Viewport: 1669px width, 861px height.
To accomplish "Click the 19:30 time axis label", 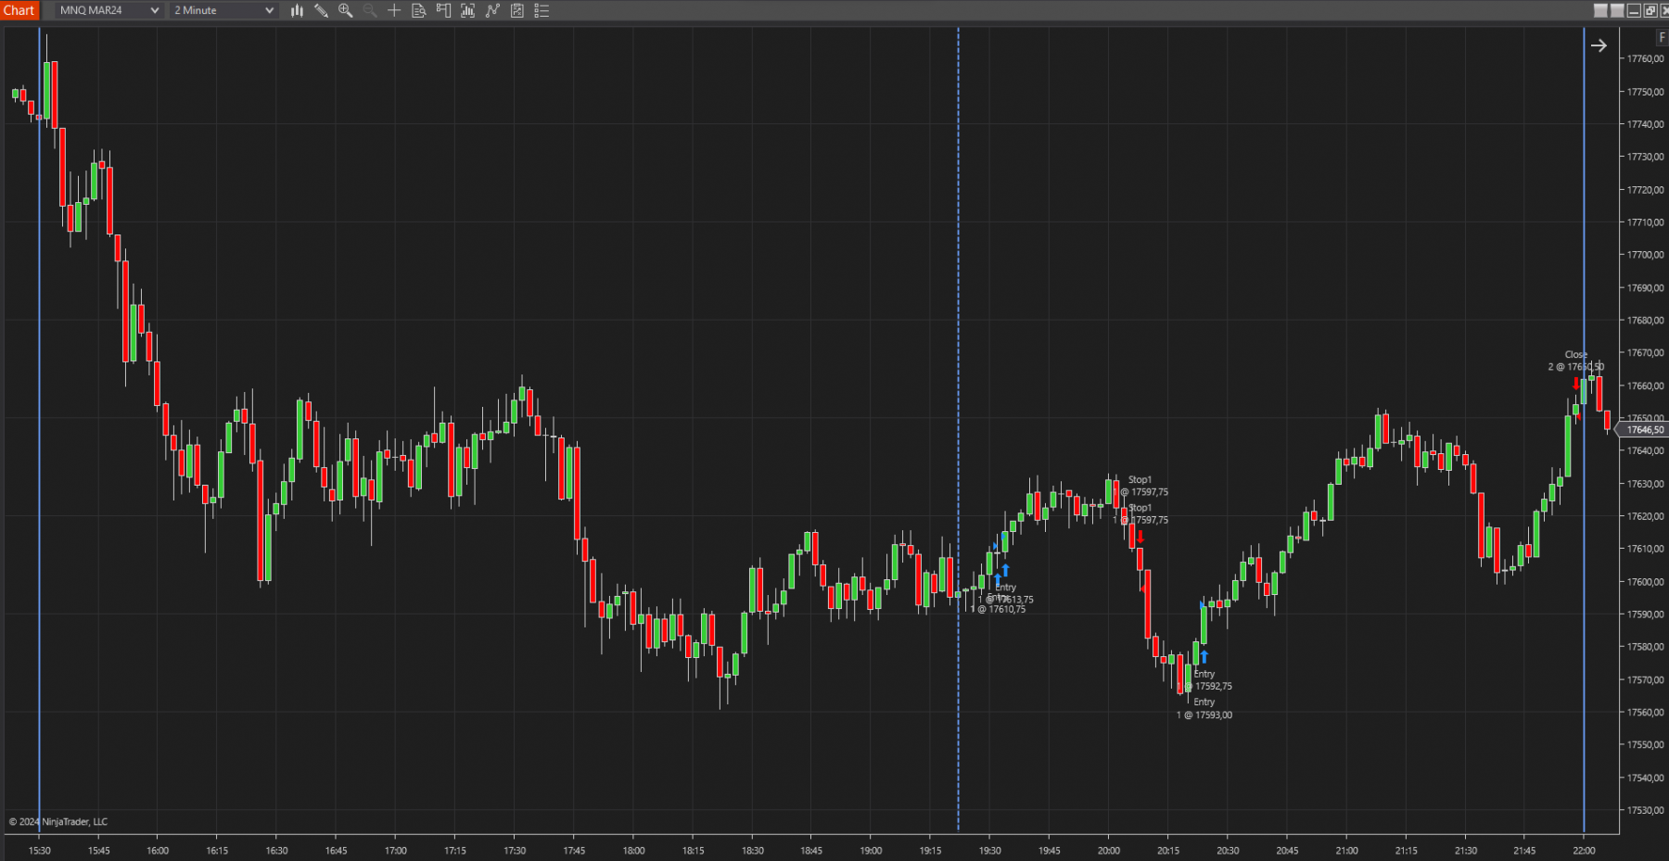I will pos(990,850).
